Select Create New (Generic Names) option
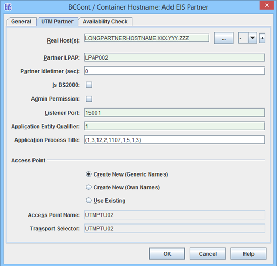 click(88, 174)
